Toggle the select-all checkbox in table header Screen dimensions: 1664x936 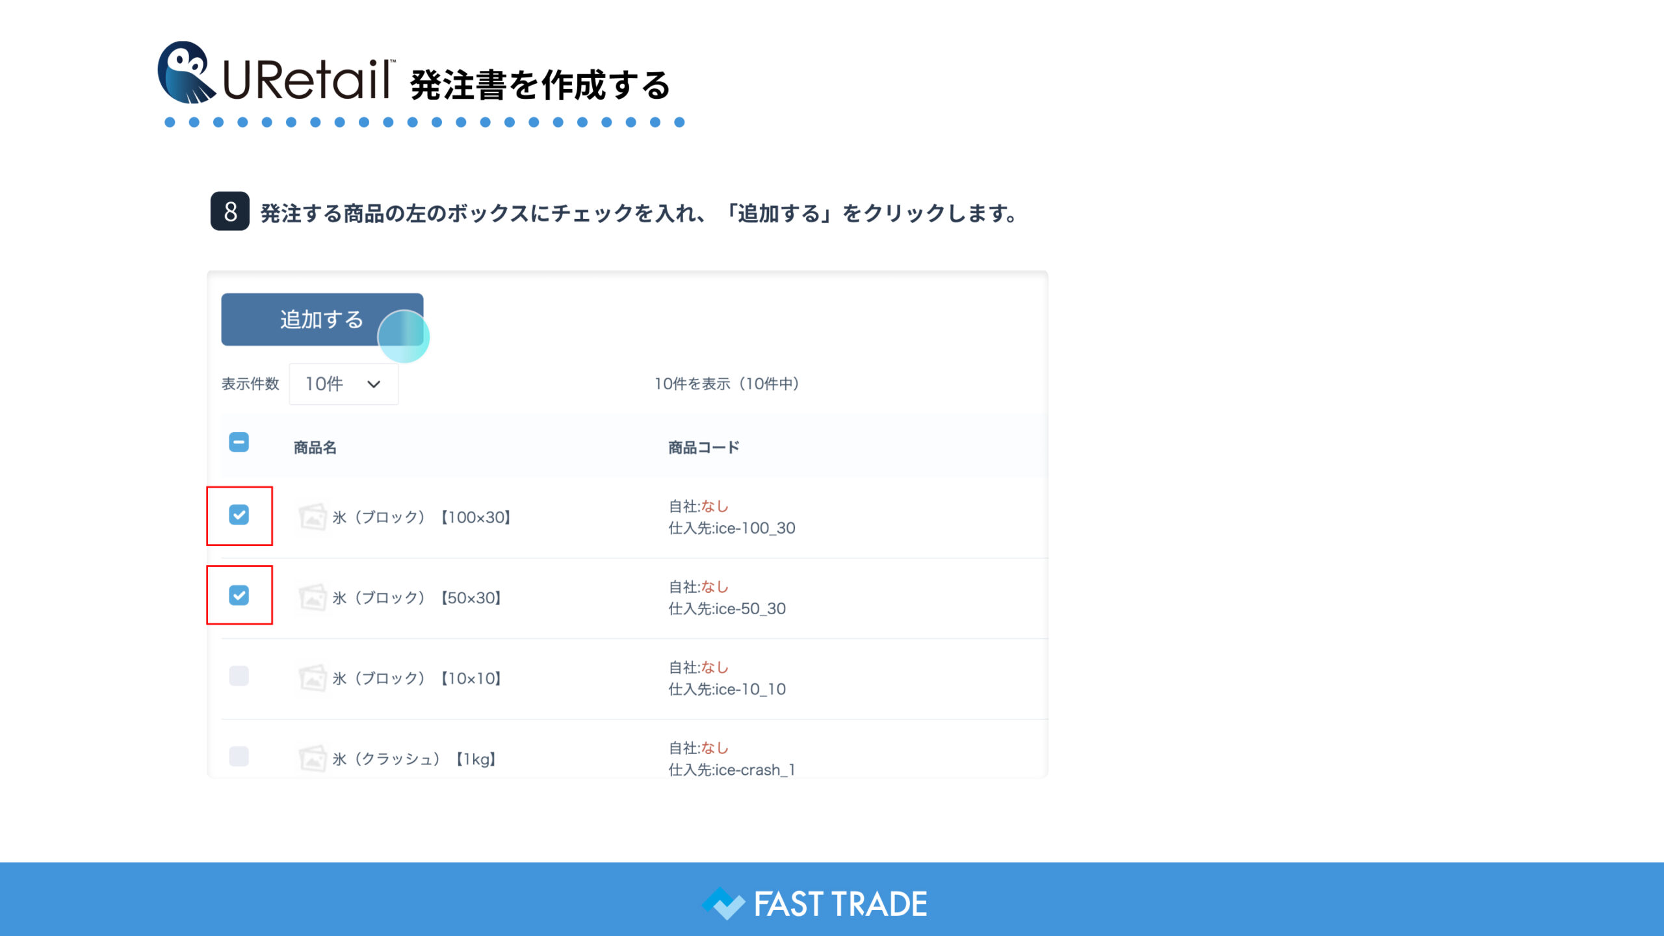[239, 443]
